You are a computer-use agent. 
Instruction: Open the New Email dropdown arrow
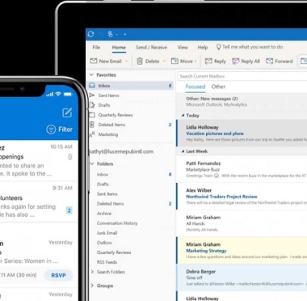click(x=126, y=61)
